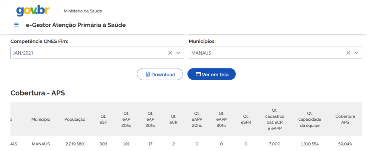Click Ver em tela button

point(211,74)
